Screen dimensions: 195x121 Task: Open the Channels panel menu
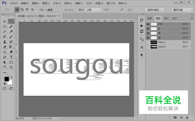tap(192, 18)
